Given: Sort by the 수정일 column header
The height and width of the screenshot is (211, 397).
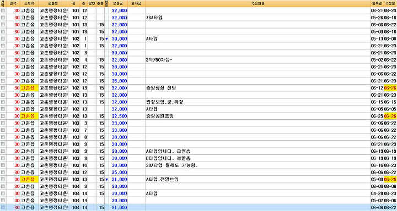Looking at the screenshot, I should [x=390, y=3].
